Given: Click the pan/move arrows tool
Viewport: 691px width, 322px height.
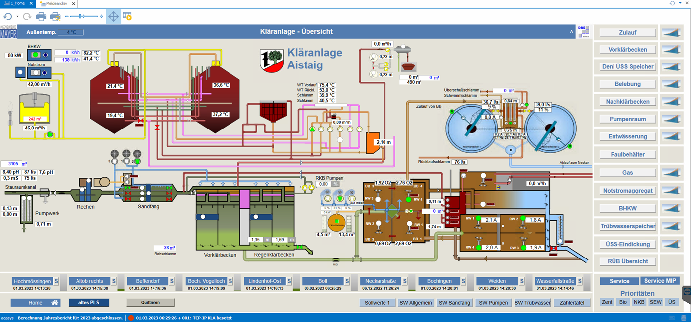Looking at the screenshot, I should point(113,17).
